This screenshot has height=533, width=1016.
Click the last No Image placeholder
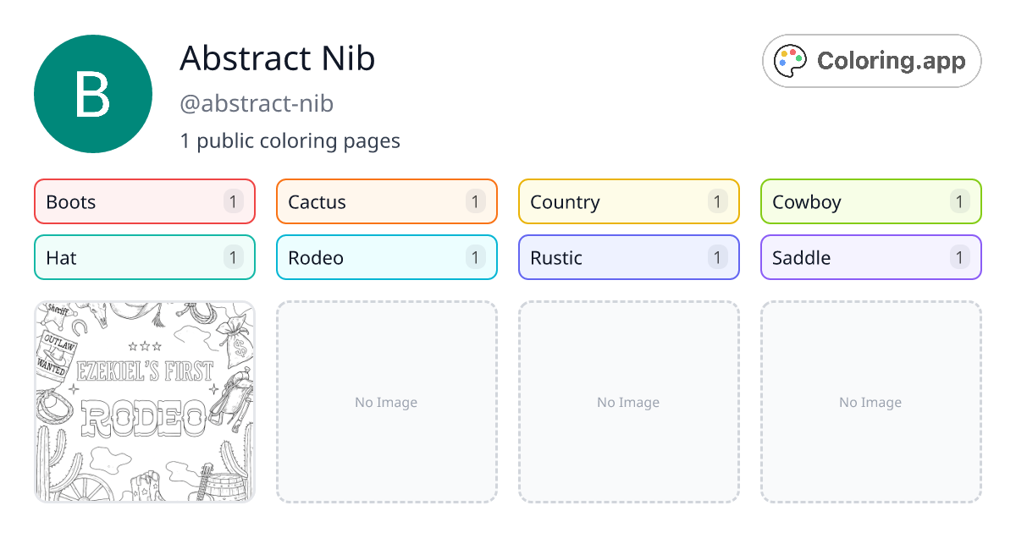point(870,402)
